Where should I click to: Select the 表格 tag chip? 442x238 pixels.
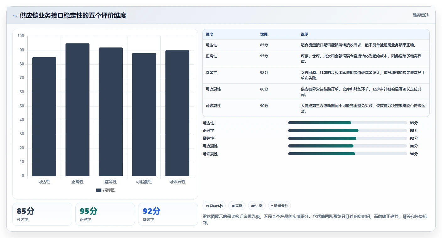237,206
